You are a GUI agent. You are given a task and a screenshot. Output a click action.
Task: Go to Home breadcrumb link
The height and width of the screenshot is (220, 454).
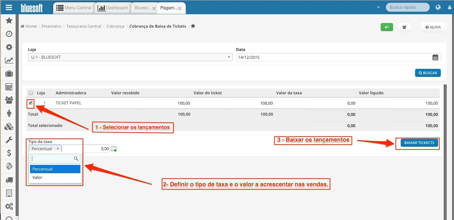(x=29, y=26)
